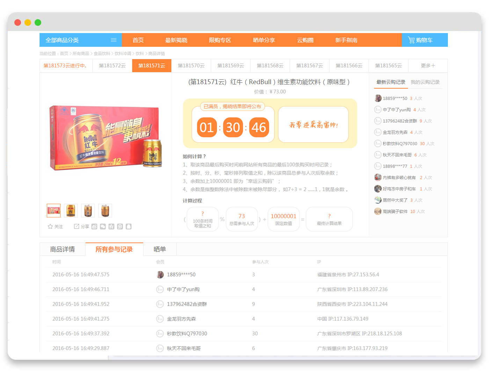This screenshot has height=372, width=489.
Task: Select period tab 第181570云
Action: tap(191, 66)
